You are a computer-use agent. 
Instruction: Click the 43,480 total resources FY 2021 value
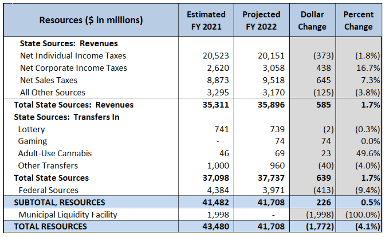(x=216, y=227)
